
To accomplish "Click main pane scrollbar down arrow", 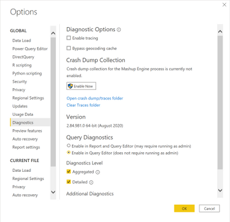I will click(220, 190).
